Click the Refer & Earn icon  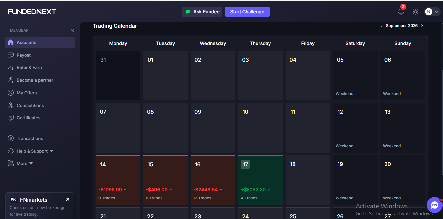(11, 67)
